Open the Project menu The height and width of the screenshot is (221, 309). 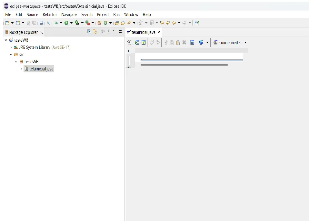point(103,15)
